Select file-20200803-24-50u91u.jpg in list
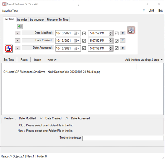 coord(52,72)
